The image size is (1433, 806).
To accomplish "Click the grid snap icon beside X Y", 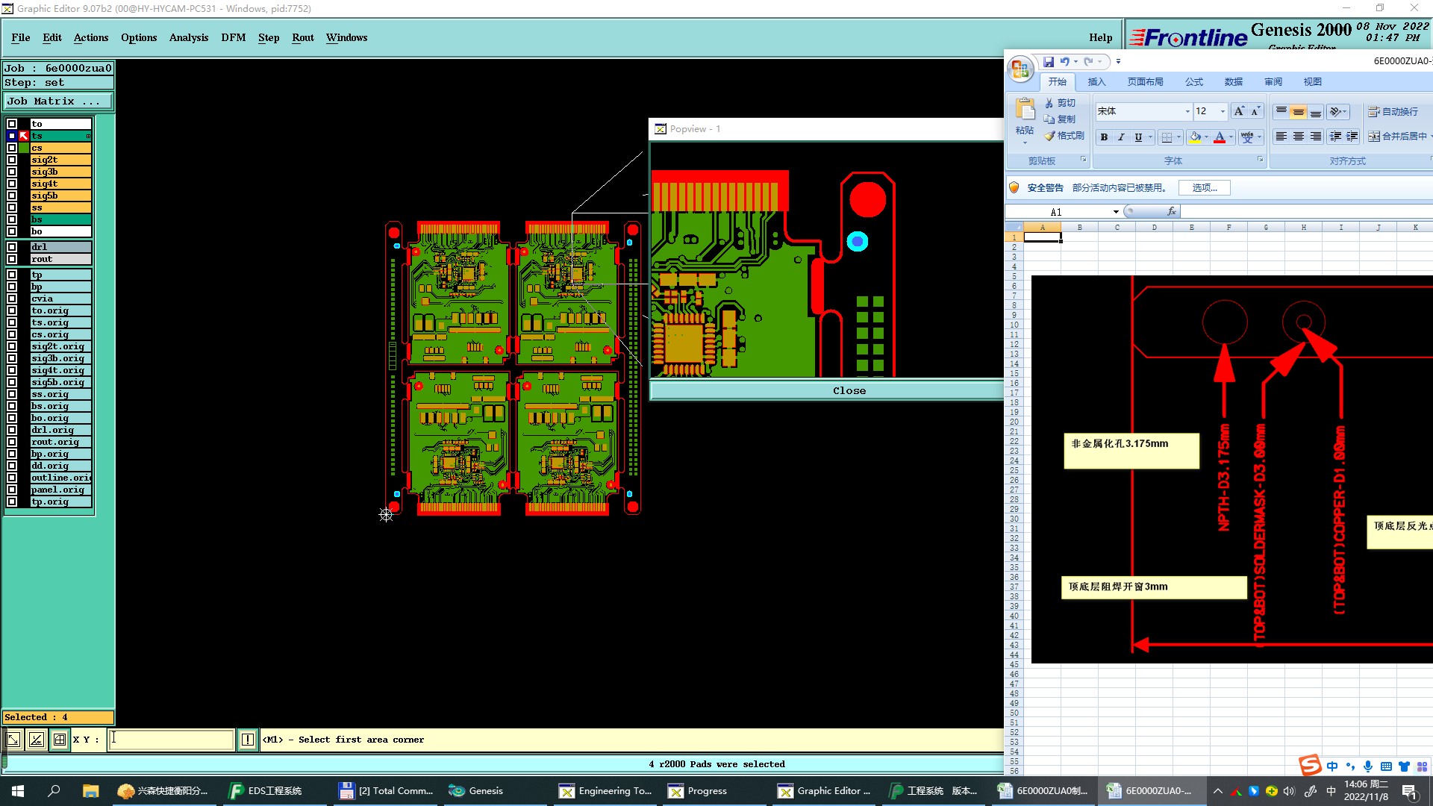I will 60,740.
